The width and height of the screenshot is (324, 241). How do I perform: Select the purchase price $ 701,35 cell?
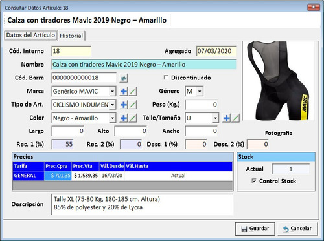pos(58,176)
